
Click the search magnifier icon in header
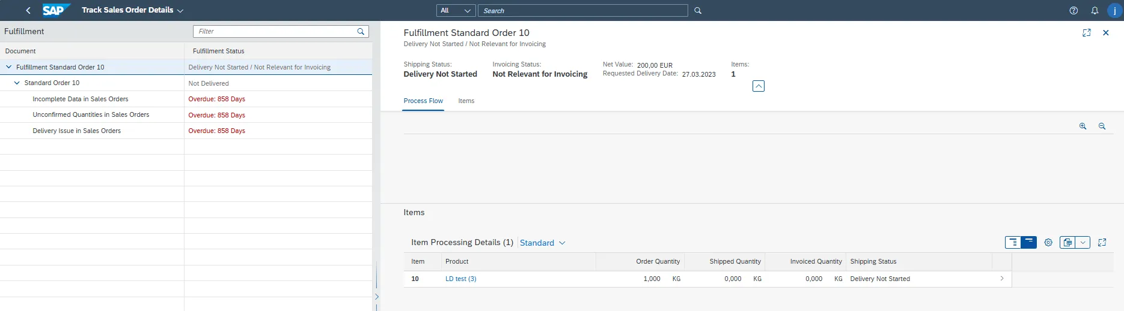coord(698,11)
